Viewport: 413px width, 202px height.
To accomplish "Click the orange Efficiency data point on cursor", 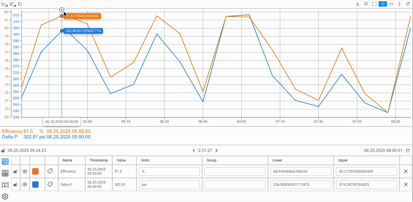I will [x=62, y=16].
